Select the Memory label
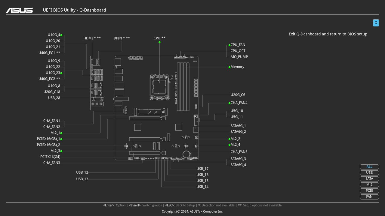385x216 pixels. 237,67
